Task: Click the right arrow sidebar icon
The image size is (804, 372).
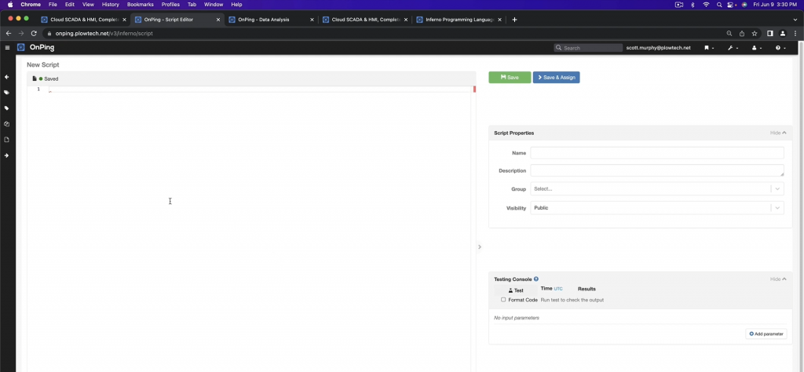Action: click(x=6, y=155)
